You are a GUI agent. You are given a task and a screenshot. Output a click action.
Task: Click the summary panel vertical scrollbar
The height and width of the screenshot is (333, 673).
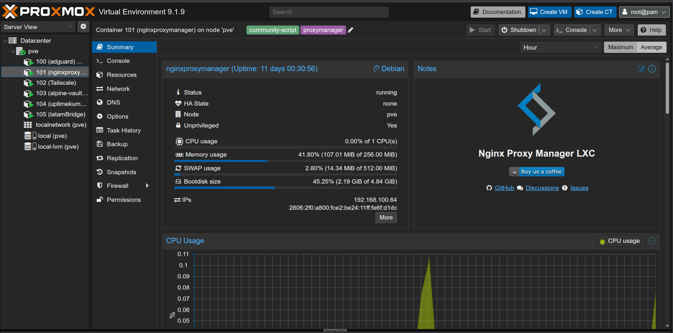pos(667,88)
